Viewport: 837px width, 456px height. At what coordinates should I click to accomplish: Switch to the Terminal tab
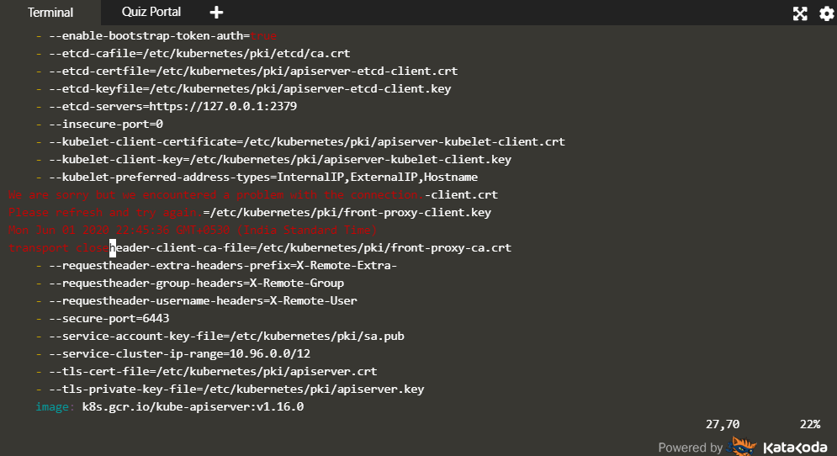click(50, 13)
